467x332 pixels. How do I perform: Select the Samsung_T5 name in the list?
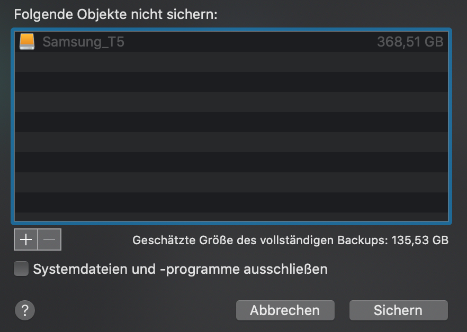point(83,42)
